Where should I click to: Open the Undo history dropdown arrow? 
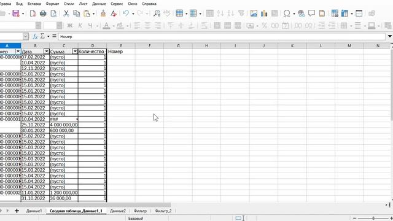click(133, 14)
